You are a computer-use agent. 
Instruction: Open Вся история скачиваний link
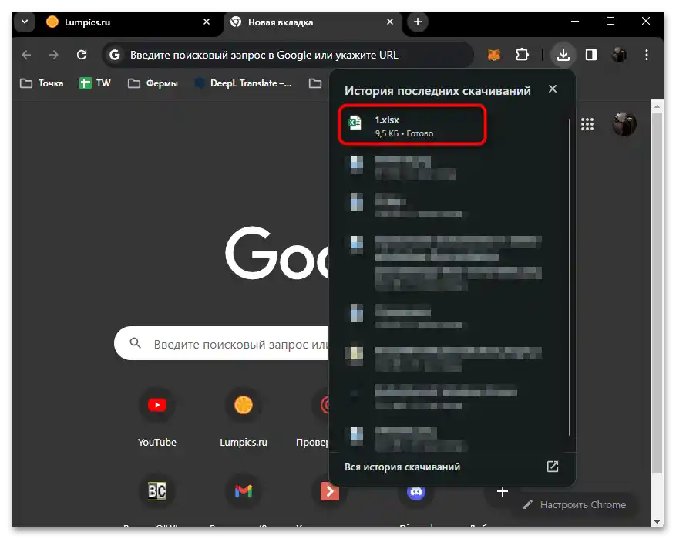[402, 467]
